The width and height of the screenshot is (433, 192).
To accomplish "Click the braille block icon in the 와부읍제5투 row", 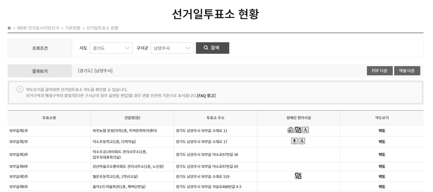I will click(x=298, y=176).
